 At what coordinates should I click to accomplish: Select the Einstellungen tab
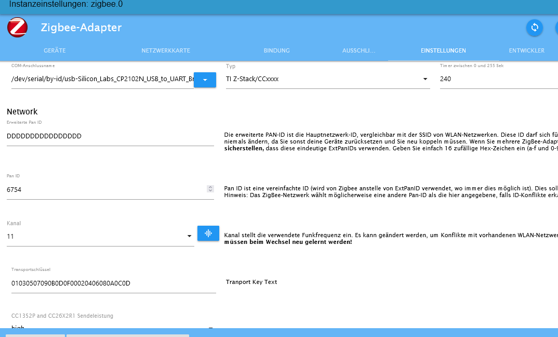443,50
